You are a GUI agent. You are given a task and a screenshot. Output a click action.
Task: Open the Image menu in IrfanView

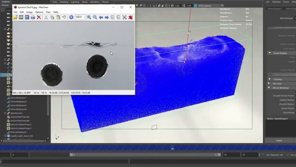[29, 12]
